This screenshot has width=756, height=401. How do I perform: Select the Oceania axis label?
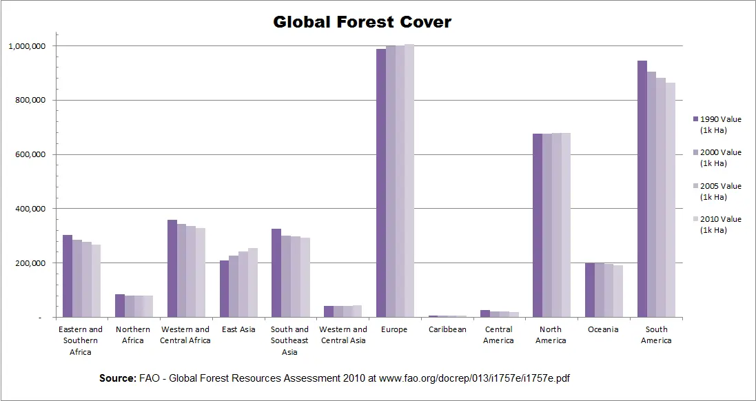click(603, 329)
